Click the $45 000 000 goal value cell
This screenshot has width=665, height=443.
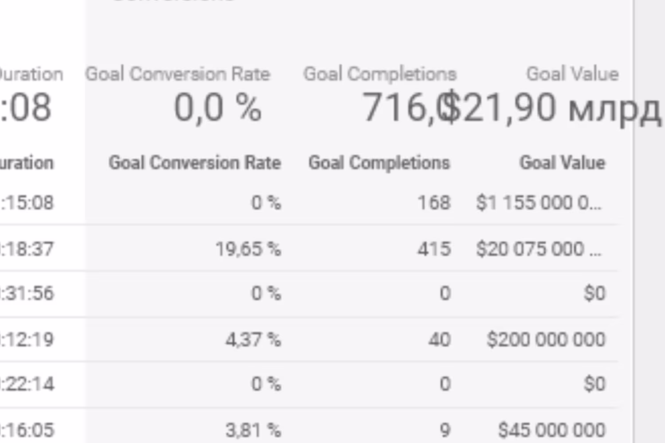(x=552, y=430)
